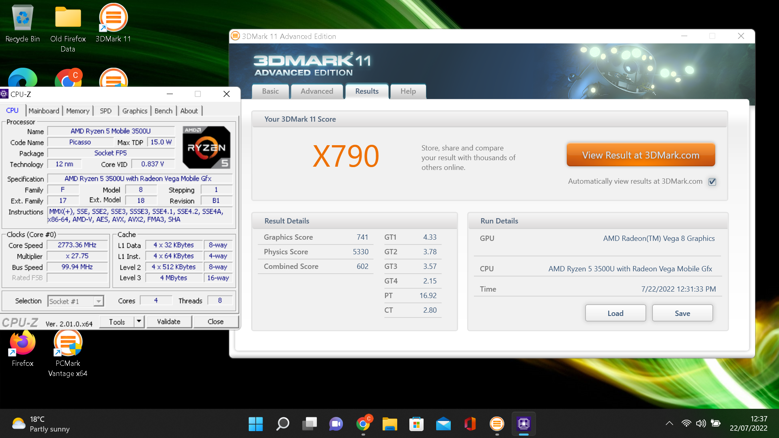Screen dimensions: 779x438
Task: Select the Results tab in 3DMark
Action: coord(367,91)
